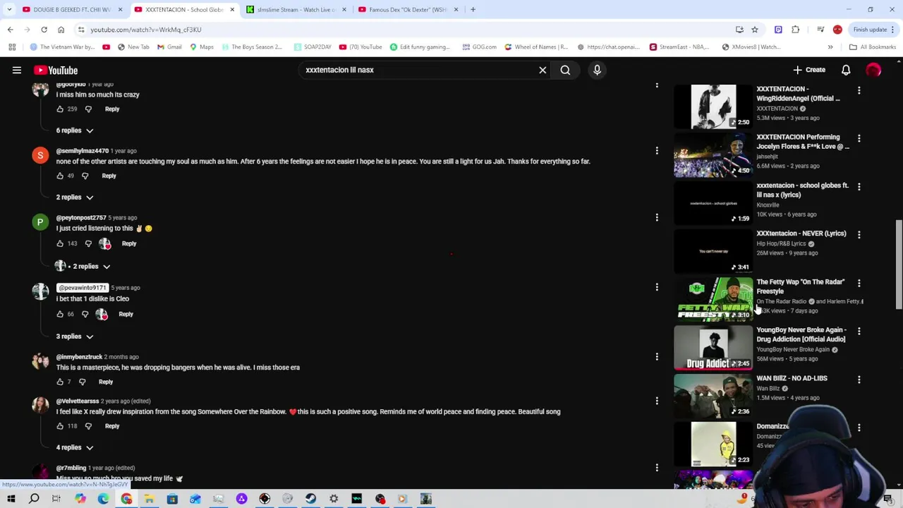
Task: Launch Microsoft Edge from the taskbar
Action: point(103,499)
